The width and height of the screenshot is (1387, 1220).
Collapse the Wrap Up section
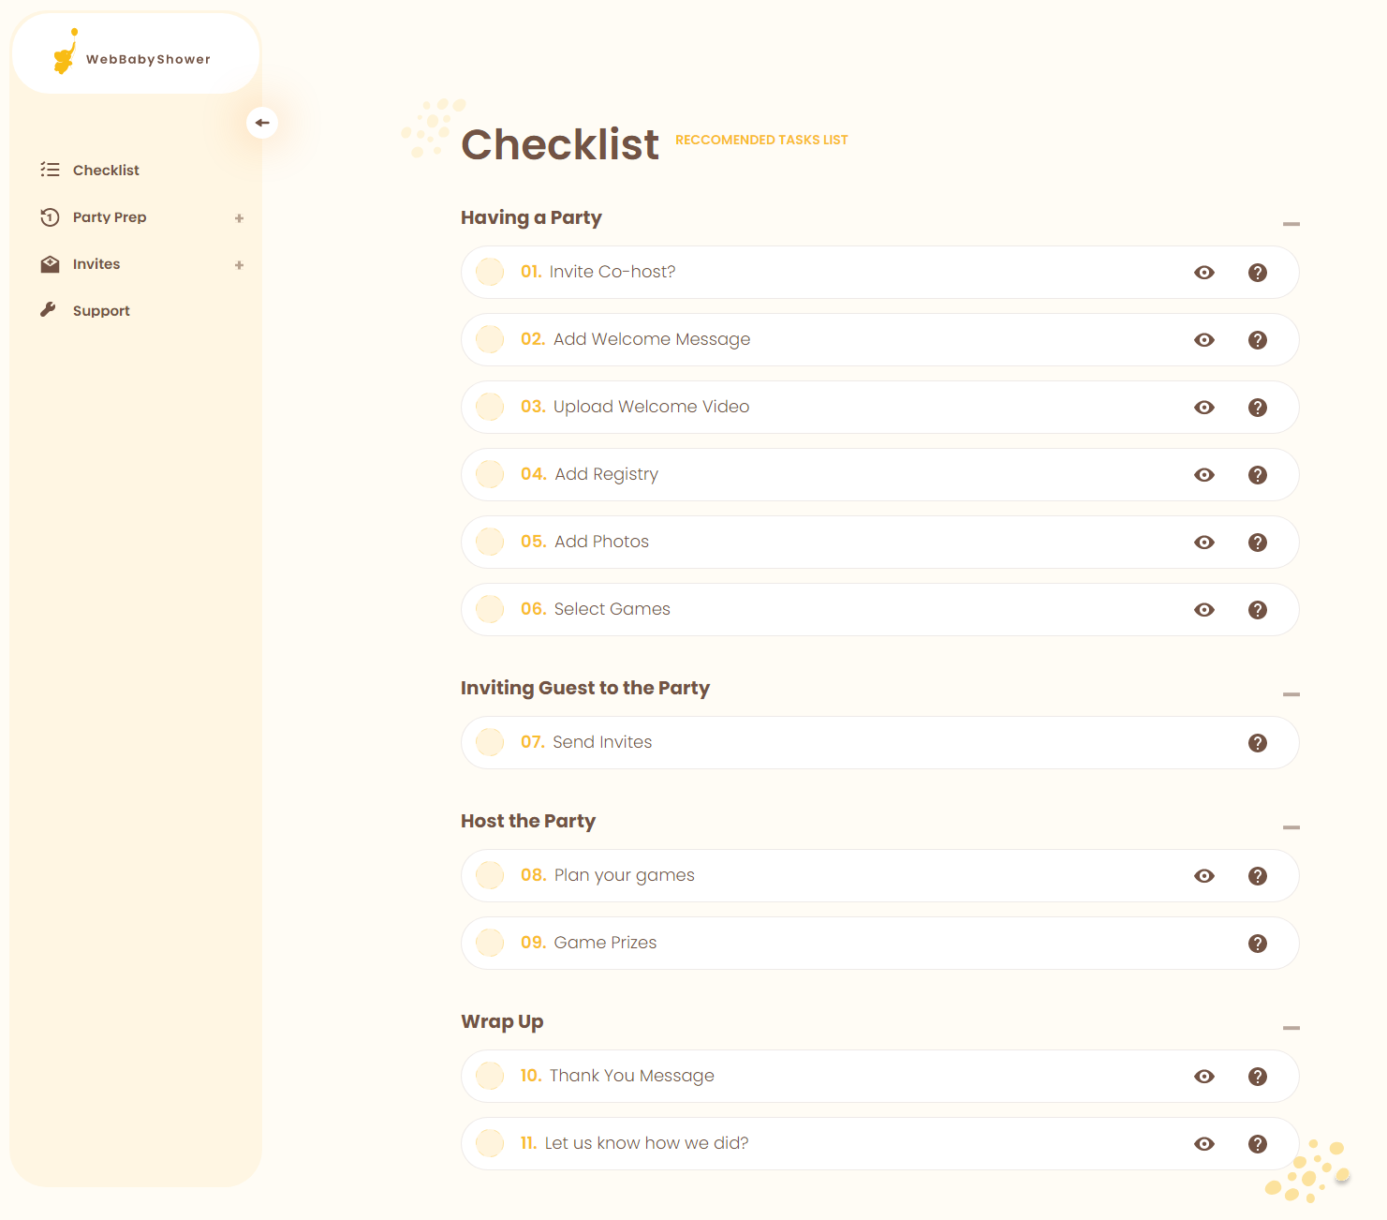pos(1291,1028)
